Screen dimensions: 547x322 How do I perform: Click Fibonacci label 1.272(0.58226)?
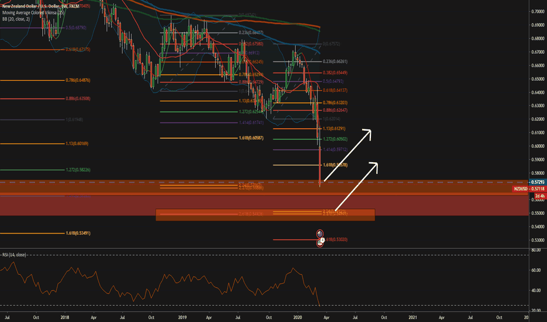(x=78, y=170)
